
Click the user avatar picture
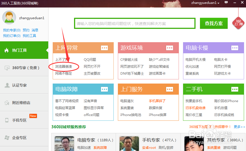tap(9, 17)
